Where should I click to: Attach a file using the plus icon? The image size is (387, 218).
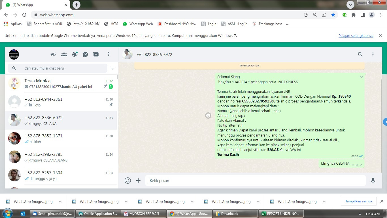click(x=138, y=181)
